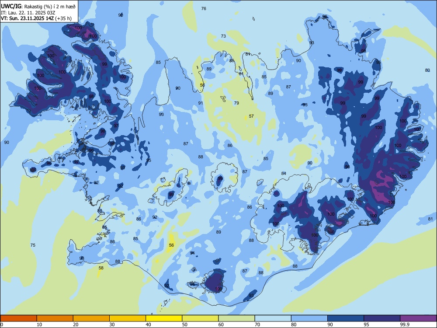437x328 pixels.
Task: Click the bright yellow 40–50 legend swatch
Action: pyautogui.click(x=164, y=318)
